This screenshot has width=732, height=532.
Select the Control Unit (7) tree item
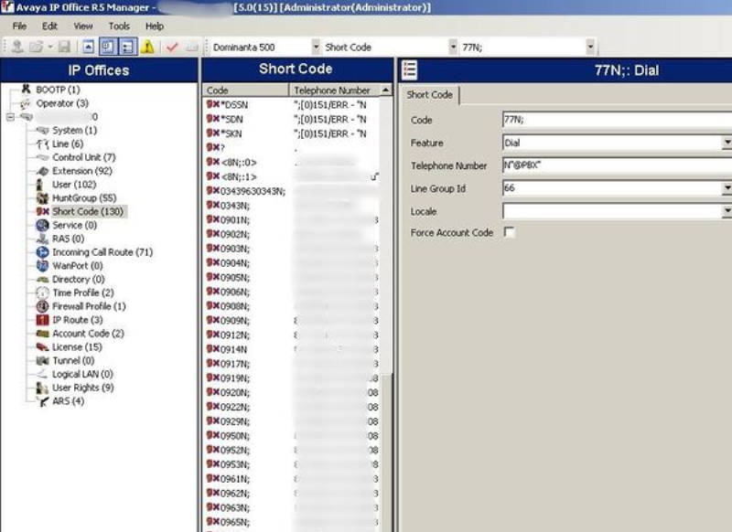coord(83,157)
